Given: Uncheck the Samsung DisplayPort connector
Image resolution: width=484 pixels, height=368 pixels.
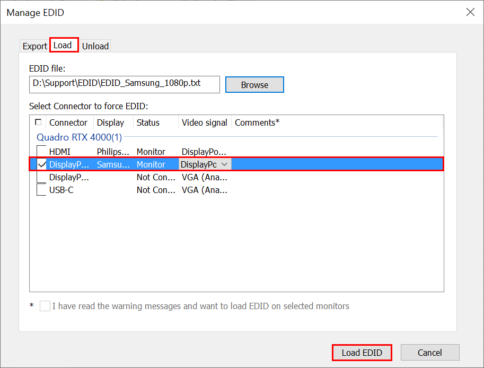Looking at the screenshot, I should pos(41,164).
